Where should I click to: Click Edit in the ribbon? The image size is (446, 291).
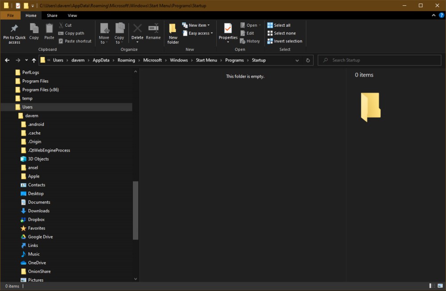click(x=247, y=33)
